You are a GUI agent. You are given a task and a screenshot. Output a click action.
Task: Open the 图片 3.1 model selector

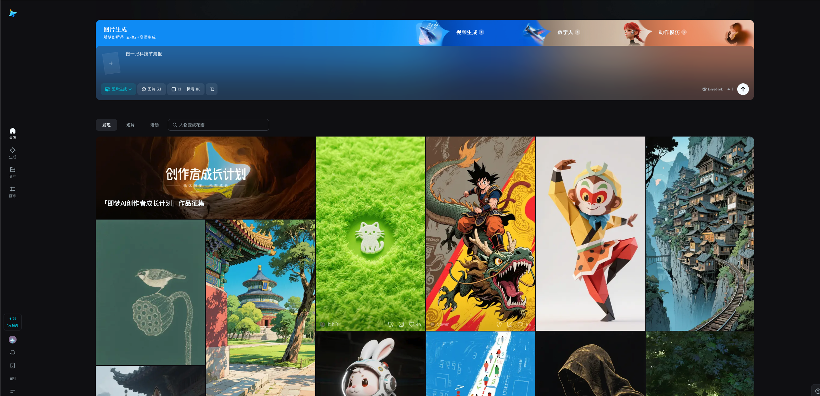tap(152, 89)
